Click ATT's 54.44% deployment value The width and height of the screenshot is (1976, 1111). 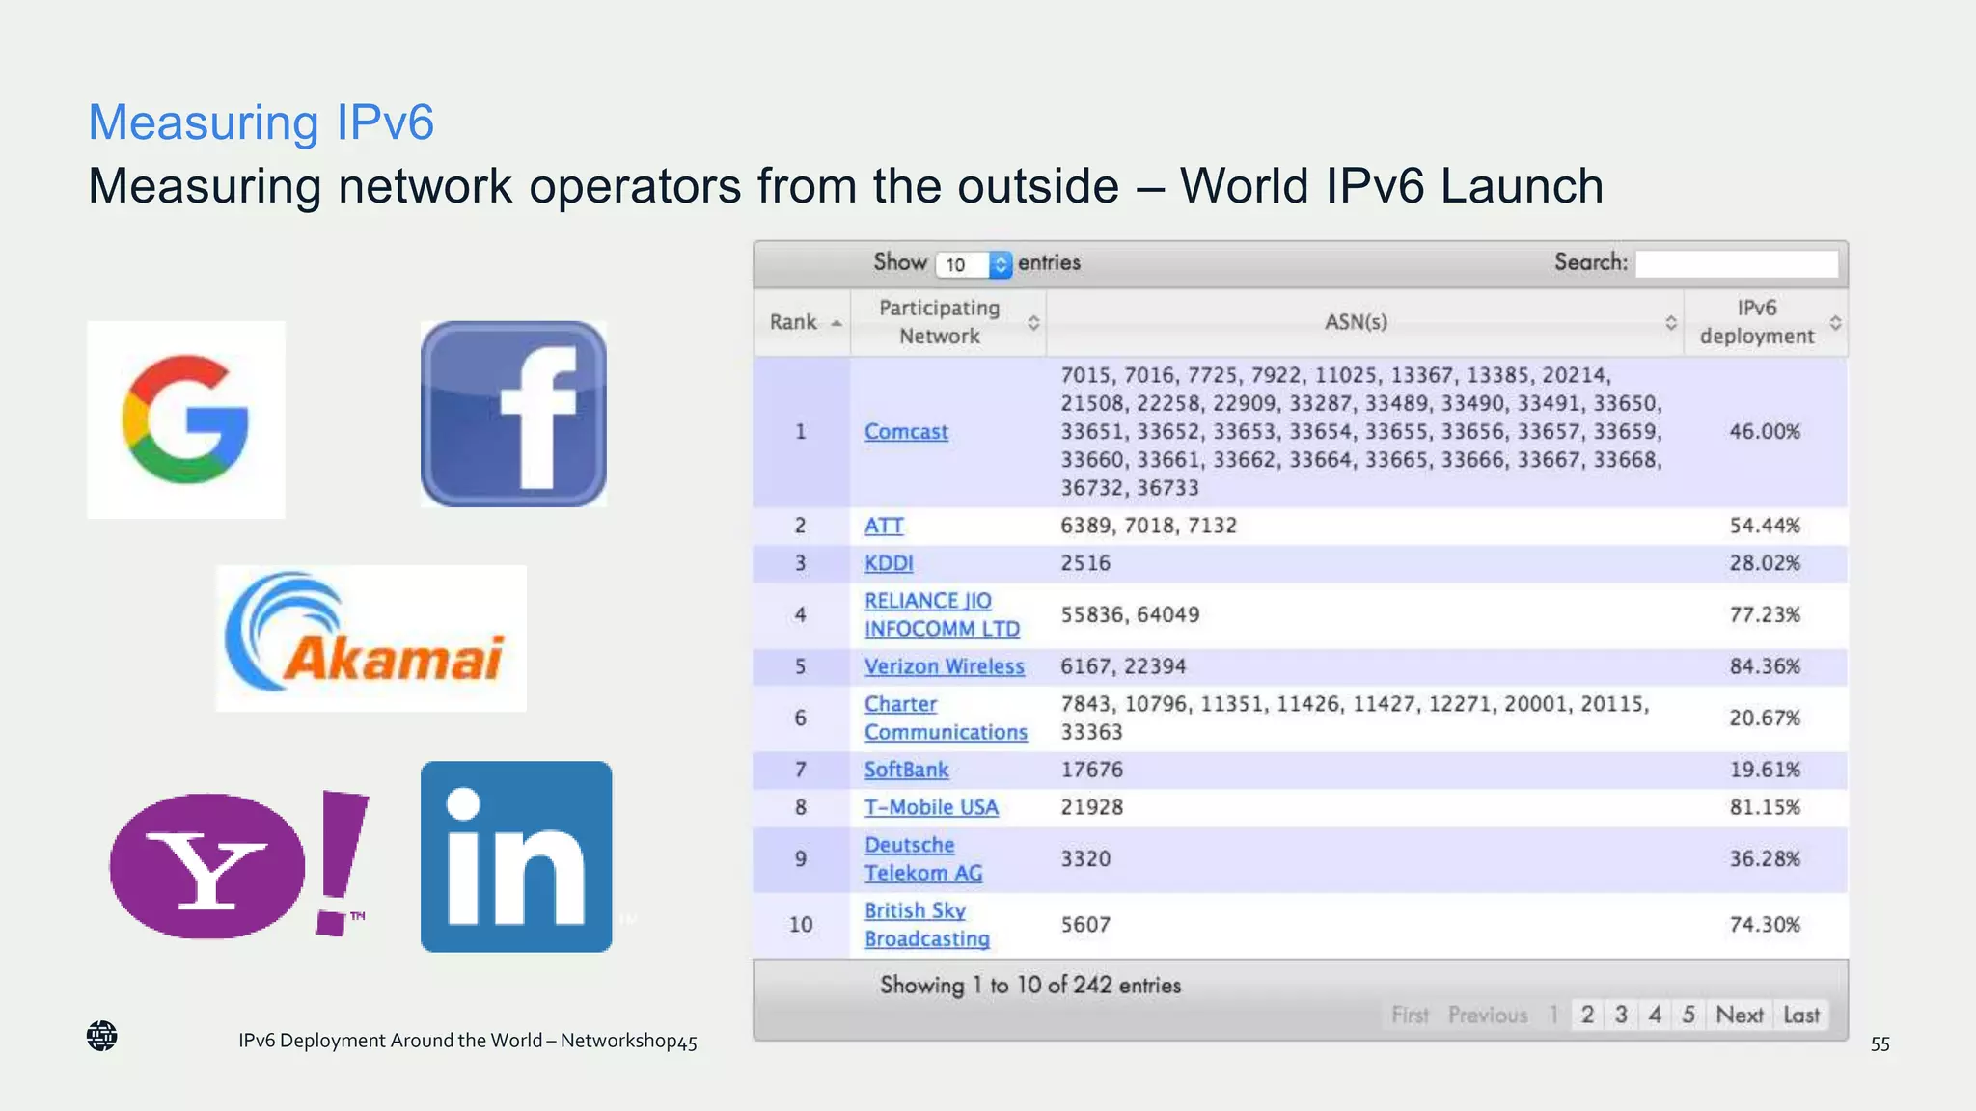(x=1765, y=526)
